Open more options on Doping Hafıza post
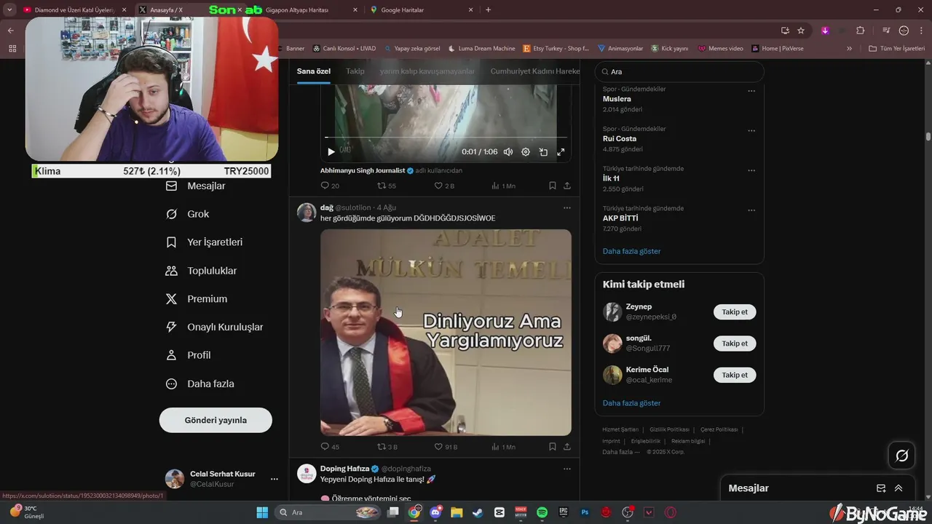 [x=567, y=469]
